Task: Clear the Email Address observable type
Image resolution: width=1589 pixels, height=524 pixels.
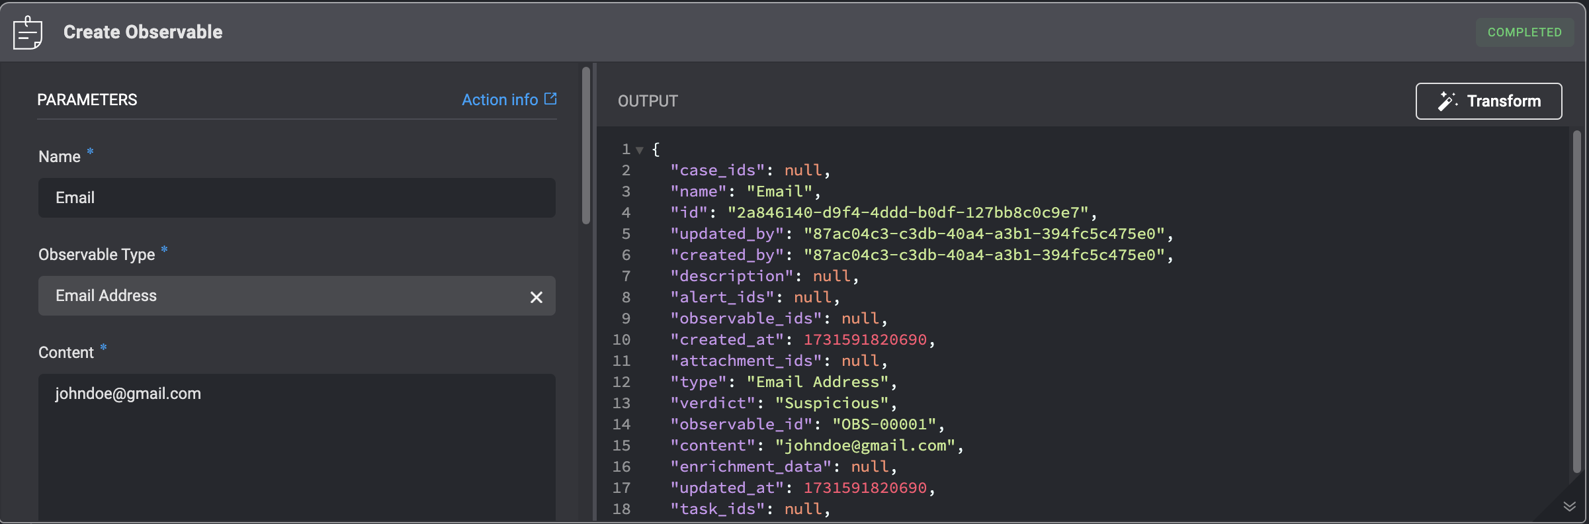Action: [x=537, y=297]
